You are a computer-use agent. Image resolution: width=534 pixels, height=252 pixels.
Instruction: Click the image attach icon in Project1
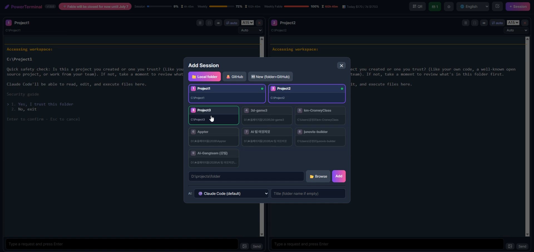pyautogui.click(x=244, y=246)
